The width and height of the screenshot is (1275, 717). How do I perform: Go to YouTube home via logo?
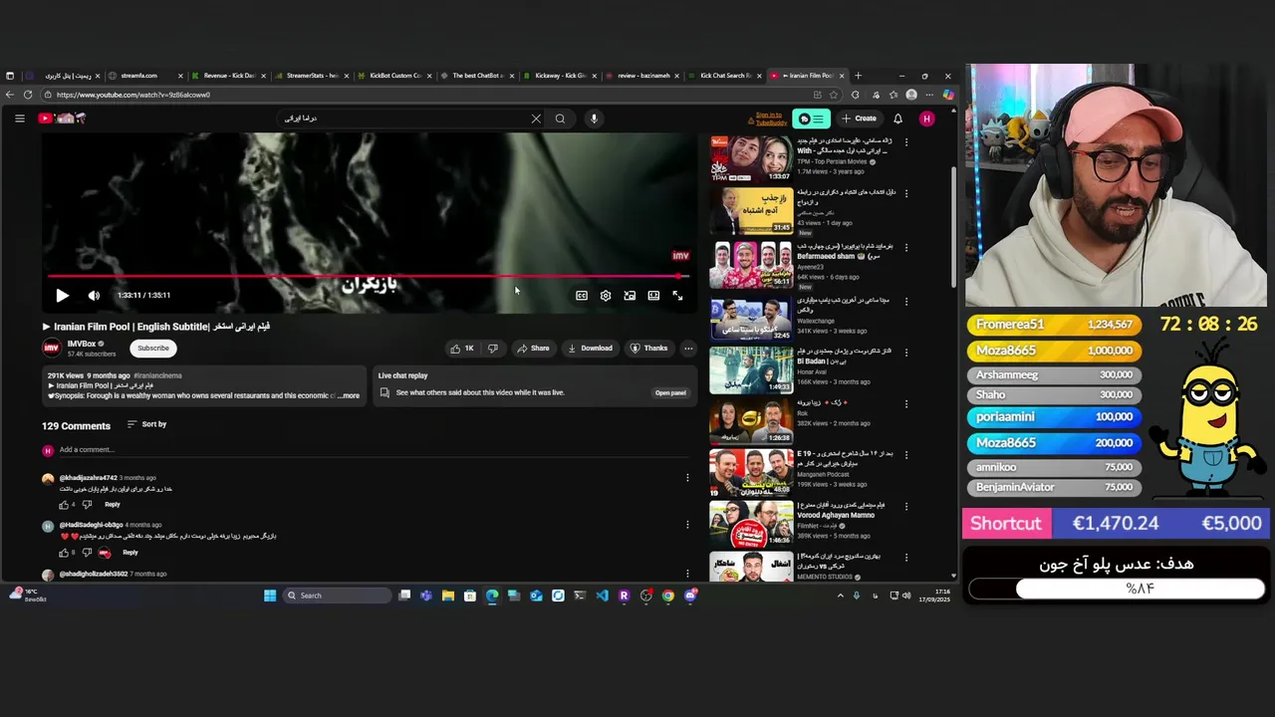(62, 119)
